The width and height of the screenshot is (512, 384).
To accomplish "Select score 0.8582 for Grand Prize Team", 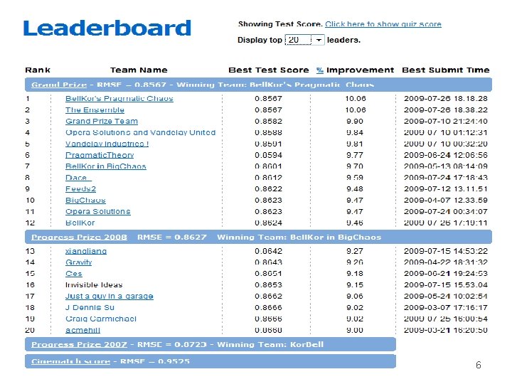I will pyautogui.click(x=268, y=121).
